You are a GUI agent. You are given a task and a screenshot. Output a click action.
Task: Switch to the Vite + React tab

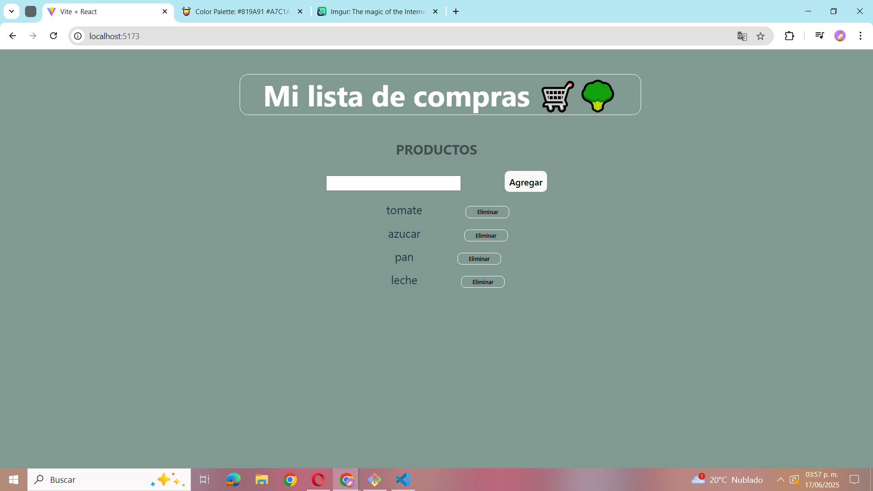pos(108,11)
